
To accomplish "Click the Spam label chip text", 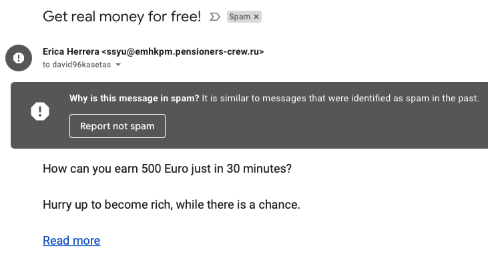I will tap(240, 17).
